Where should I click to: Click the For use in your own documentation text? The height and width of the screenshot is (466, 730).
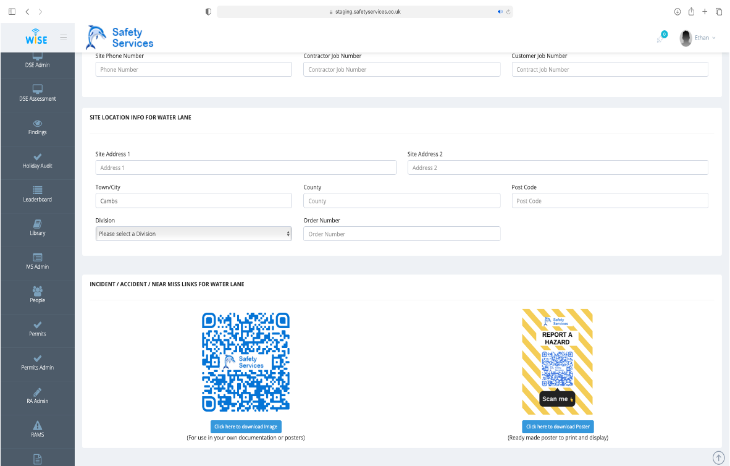click(x=246, y=438)
